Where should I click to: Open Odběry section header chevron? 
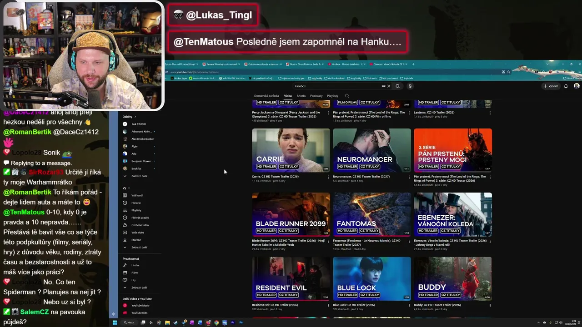coord(135,117)
